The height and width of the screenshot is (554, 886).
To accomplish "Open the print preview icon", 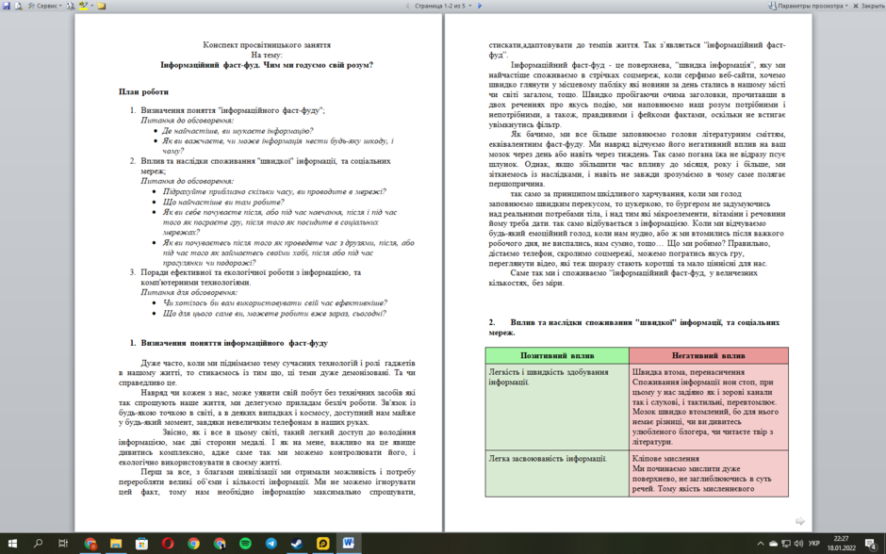I will click(18, 6).
